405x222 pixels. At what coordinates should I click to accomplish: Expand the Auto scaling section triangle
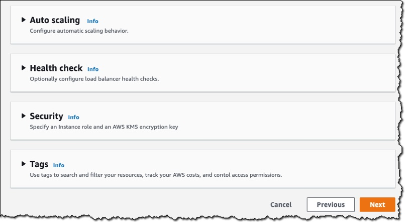click(x=24, y=20)
